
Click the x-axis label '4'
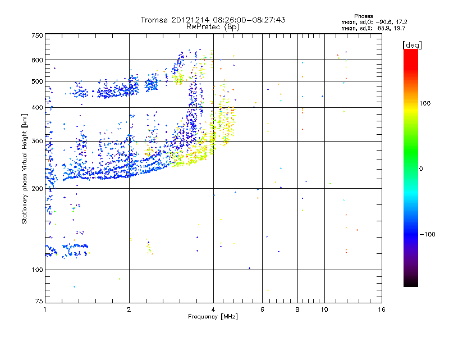tap(213, 309)
